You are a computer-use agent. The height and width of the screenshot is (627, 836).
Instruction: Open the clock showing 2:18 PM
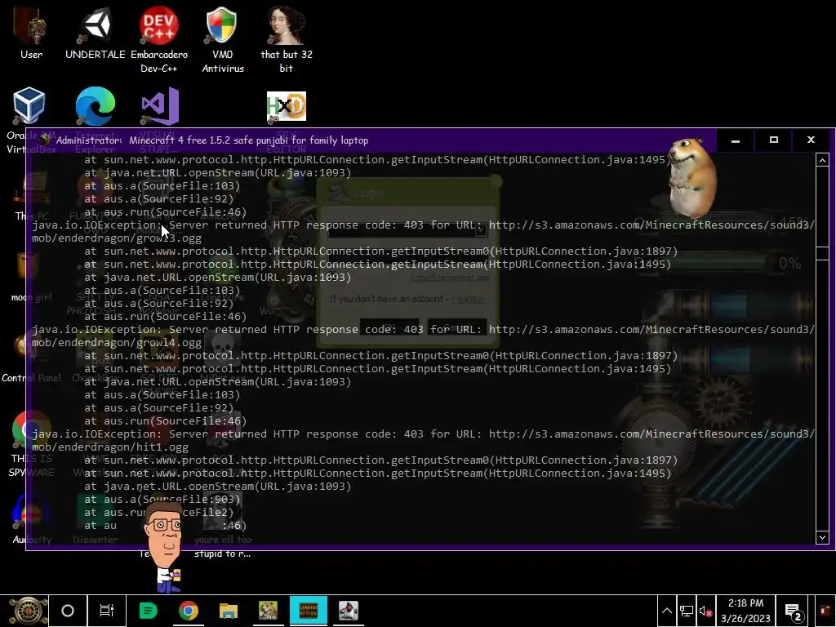(745, 611)
